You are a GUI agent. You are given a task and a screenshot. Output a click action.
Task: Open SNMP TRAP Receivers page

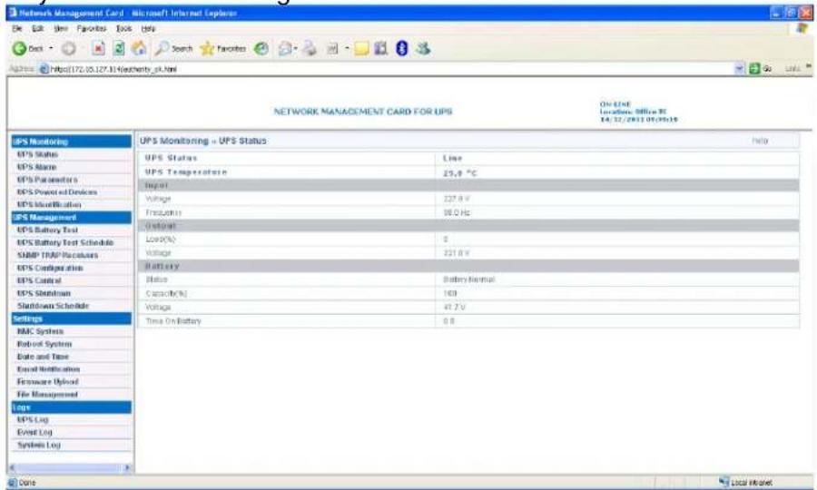pos(57,255)
